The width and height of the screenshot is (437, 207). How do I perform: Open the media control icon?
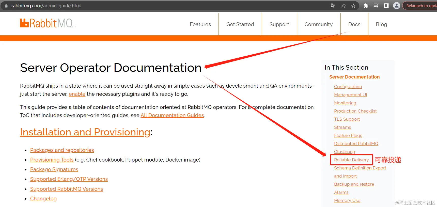point(376,6)
